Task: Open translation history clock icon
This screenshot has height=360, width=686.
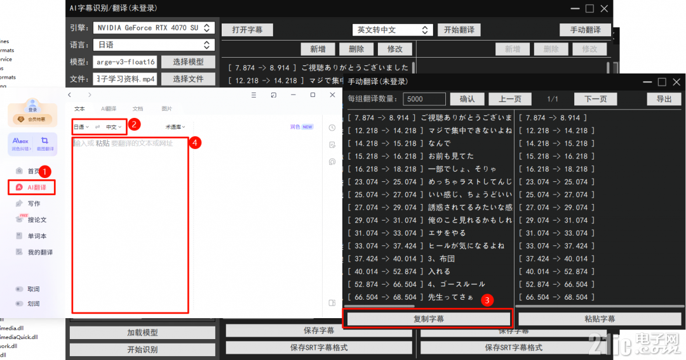Action: click(332, 127)
